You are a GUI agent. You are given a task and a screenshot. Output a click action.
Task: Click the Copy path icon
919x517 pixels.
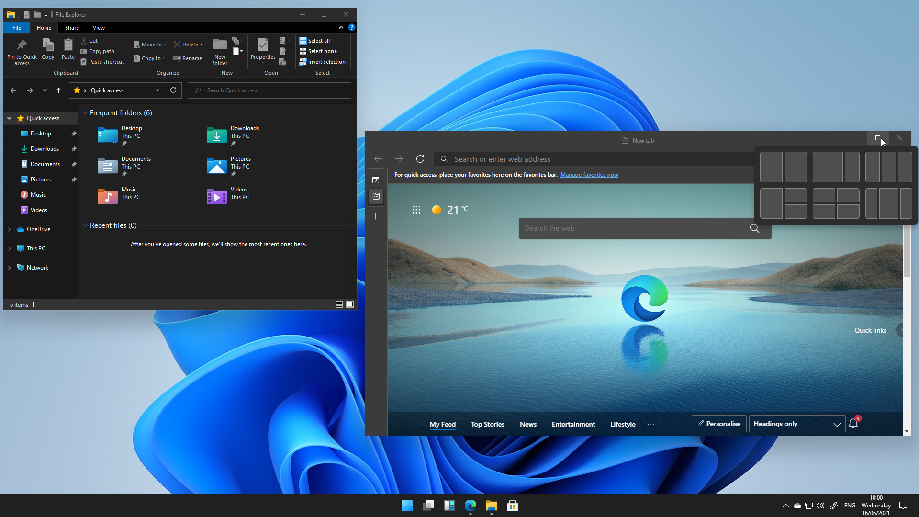(84, 51)
